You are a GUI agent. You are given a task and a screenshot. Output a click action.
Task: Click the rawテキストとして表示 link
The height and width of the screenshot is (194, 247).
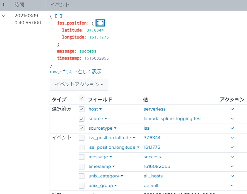[76, 72]
